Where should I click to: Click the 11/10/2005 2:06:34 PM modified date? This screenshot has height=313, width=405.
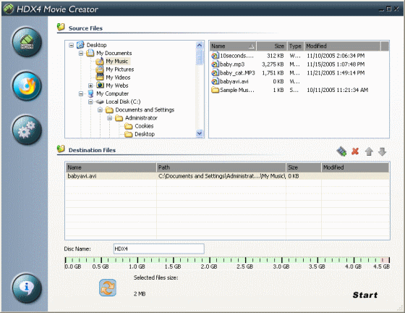point(336,56)
